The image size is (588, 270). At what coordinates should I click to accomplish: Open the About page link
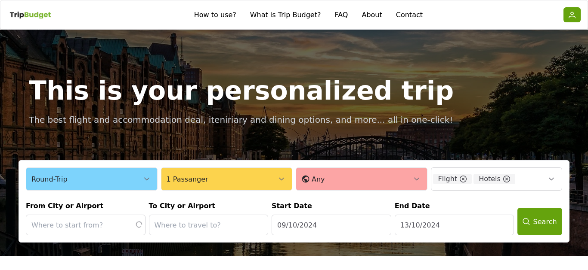pyautogui.click(x=372, y=15)
